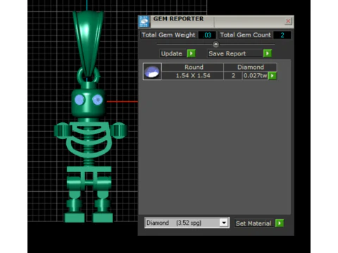Click the 1.54 X 1.54 size cell
Viewport: 338px width, 253px height.
(193, 76)
